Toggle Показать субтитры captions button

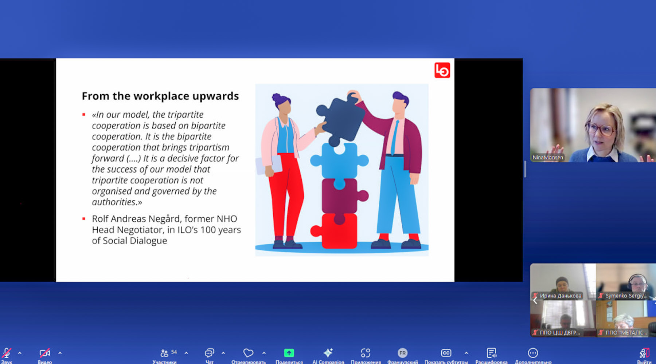click(446, 353)
